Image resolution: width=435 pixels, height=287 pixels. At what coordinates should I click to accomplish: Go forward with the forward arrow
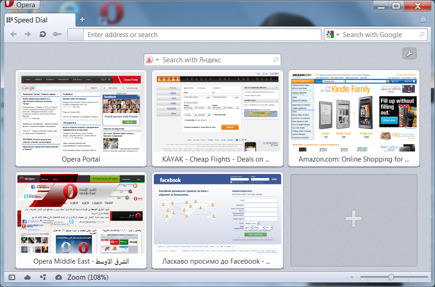click(28, 34)
